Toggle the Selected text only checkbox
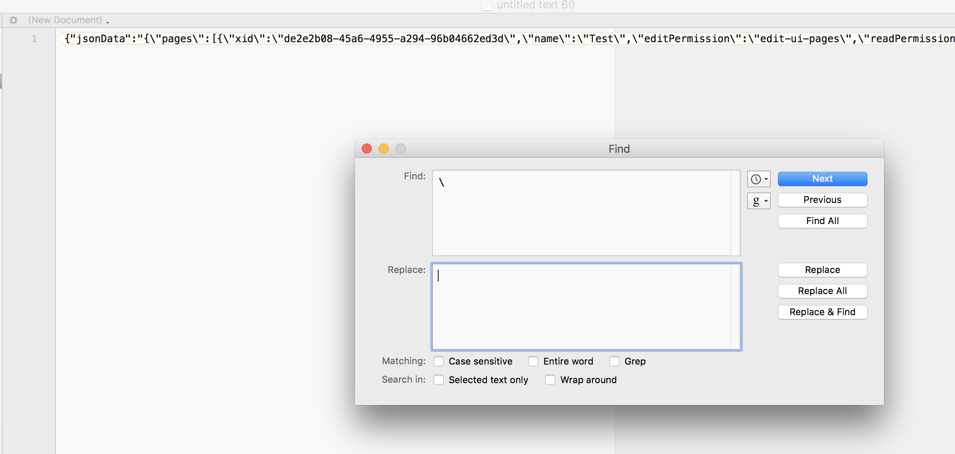The image size is (955, 454). [x=439, y=380]
